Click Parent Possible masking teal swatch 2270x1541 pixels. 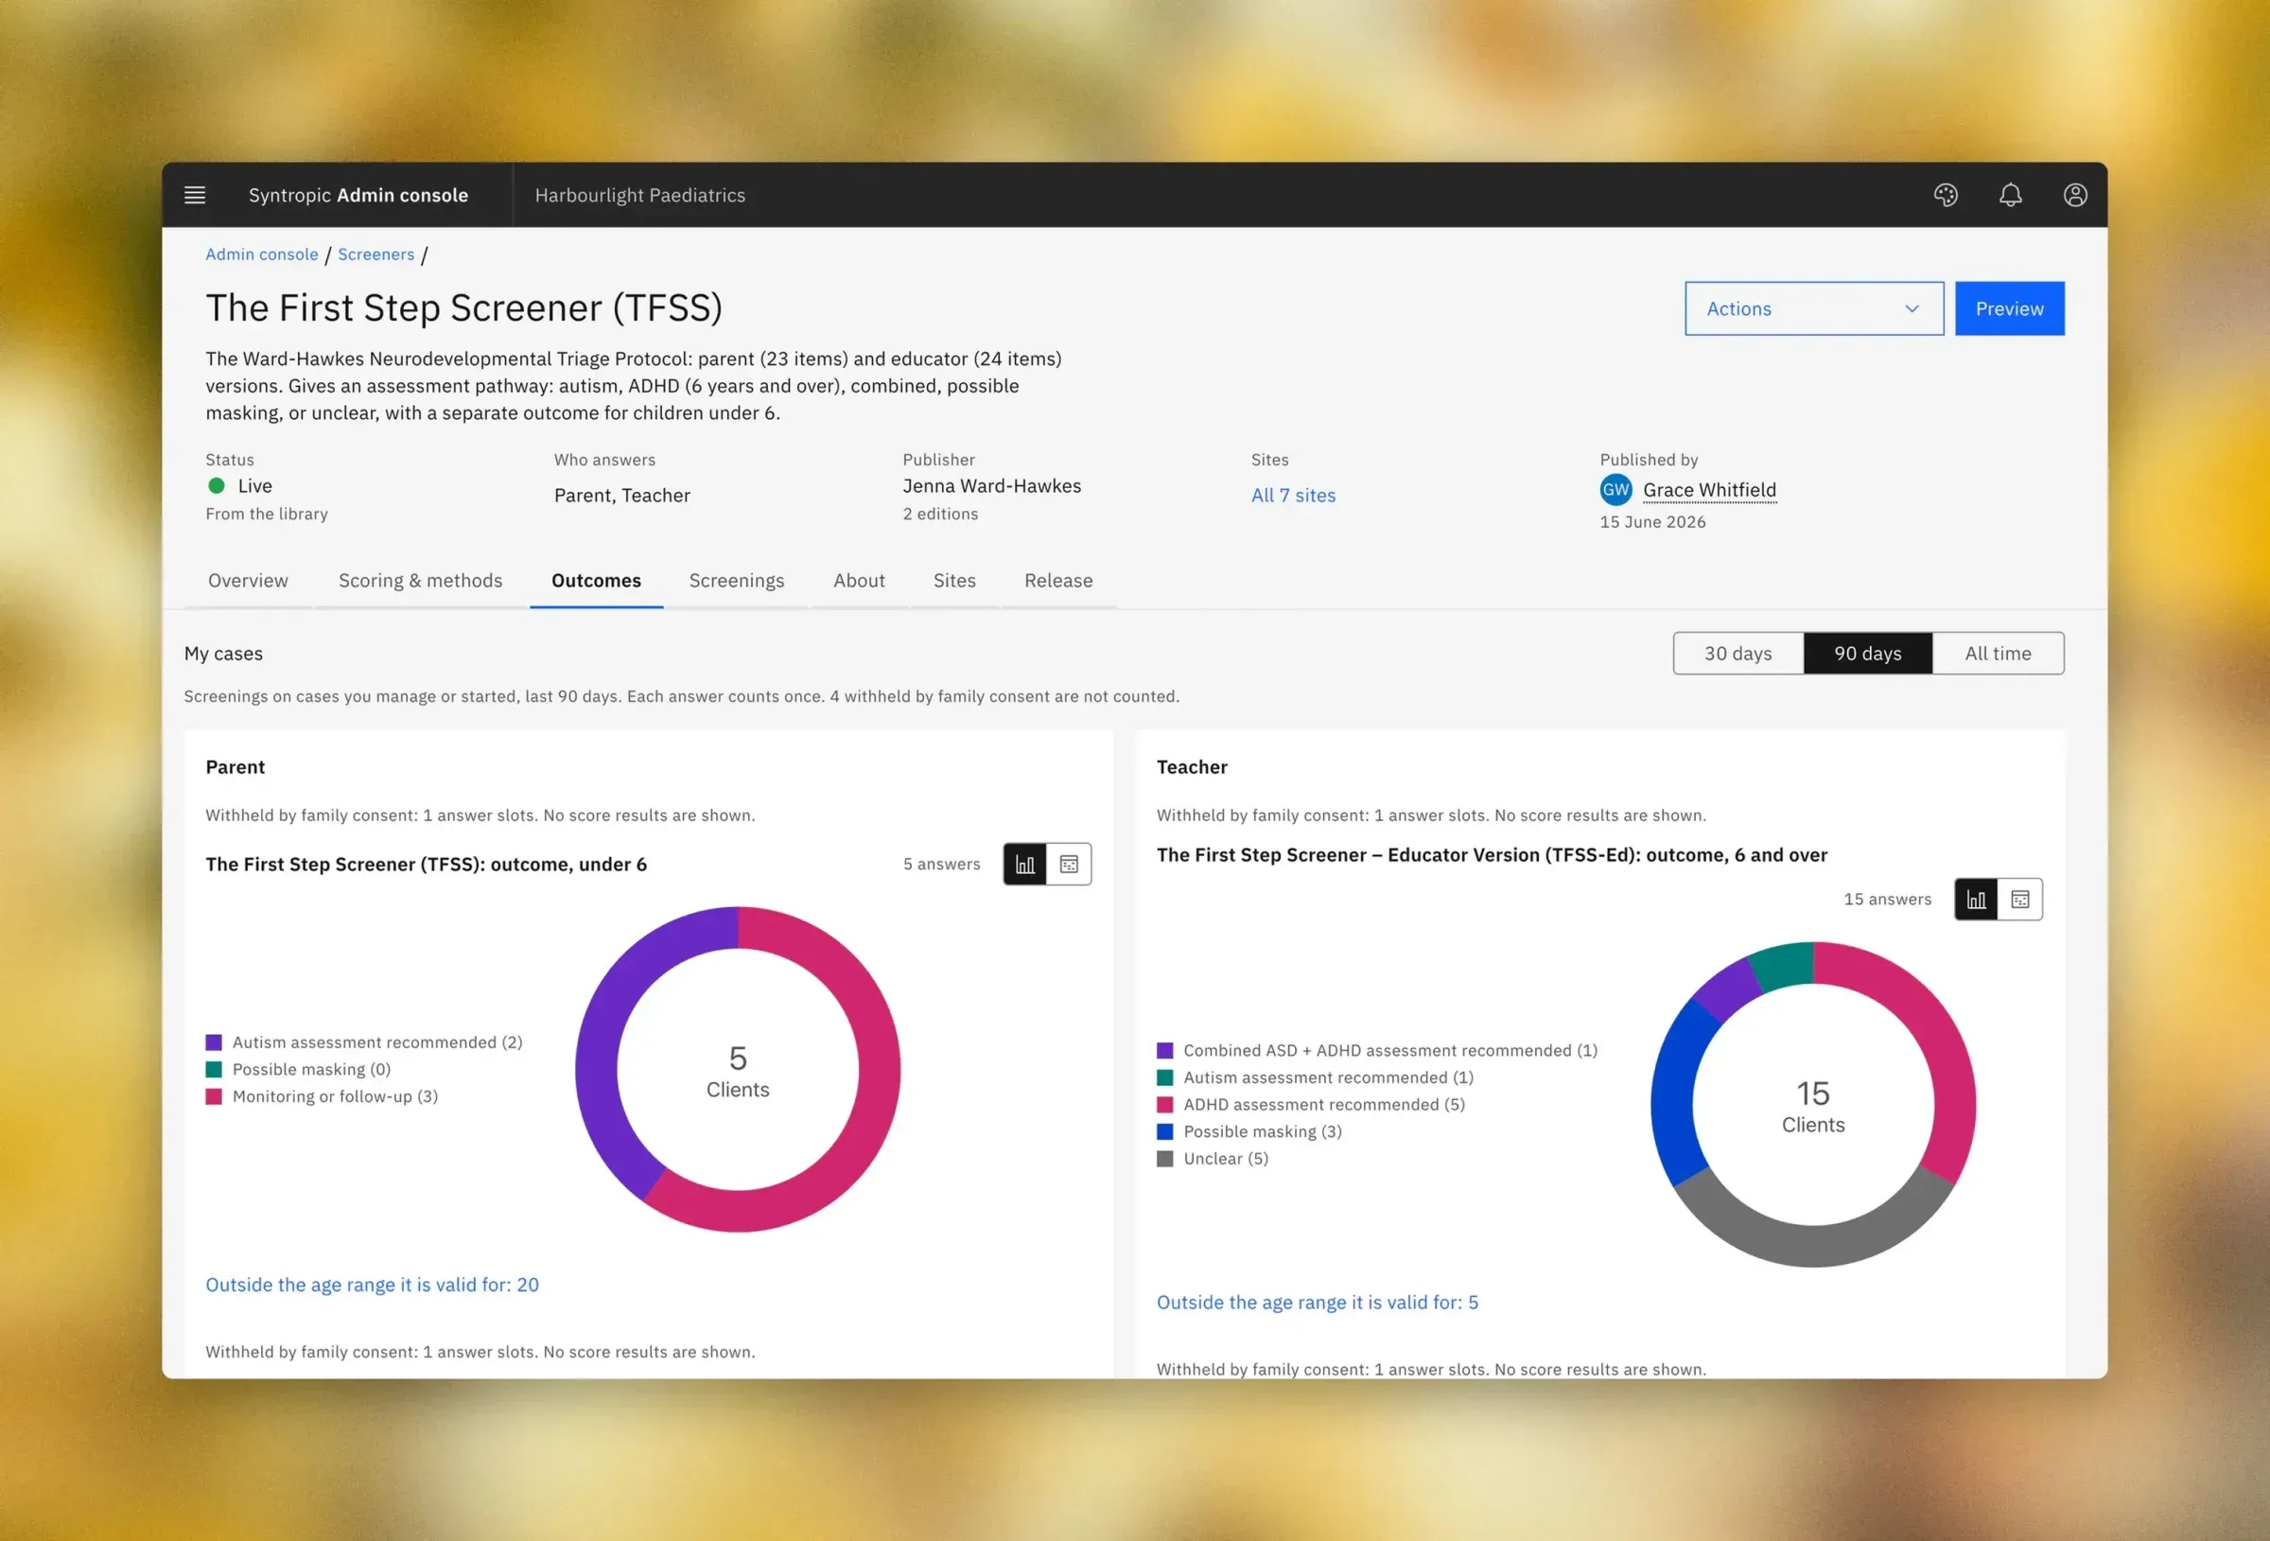(214, 1069)
